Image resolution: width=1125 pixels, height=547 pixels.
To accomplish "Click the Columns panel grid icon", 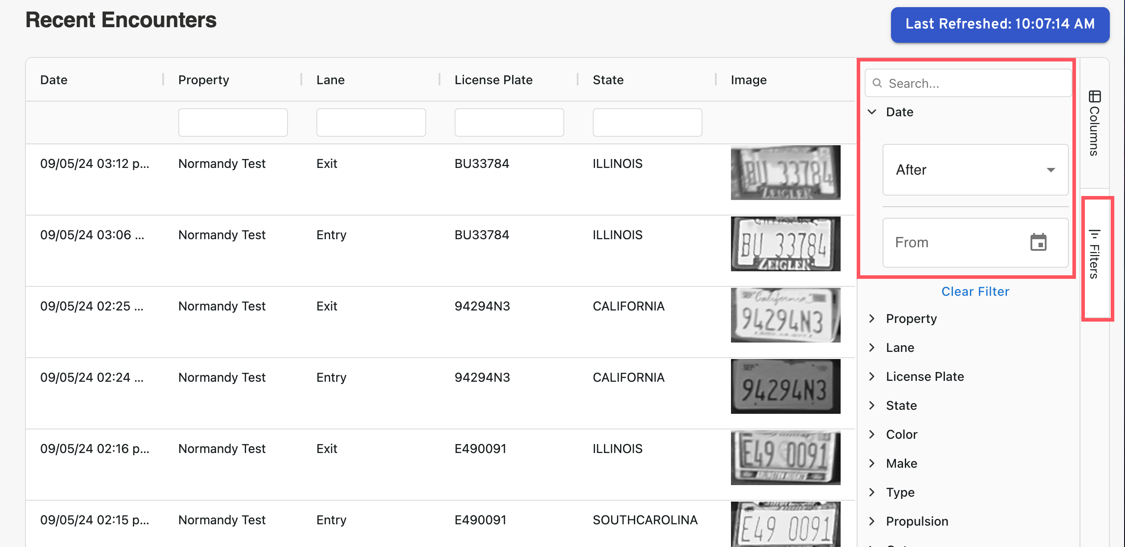I will click(1095, 96).
